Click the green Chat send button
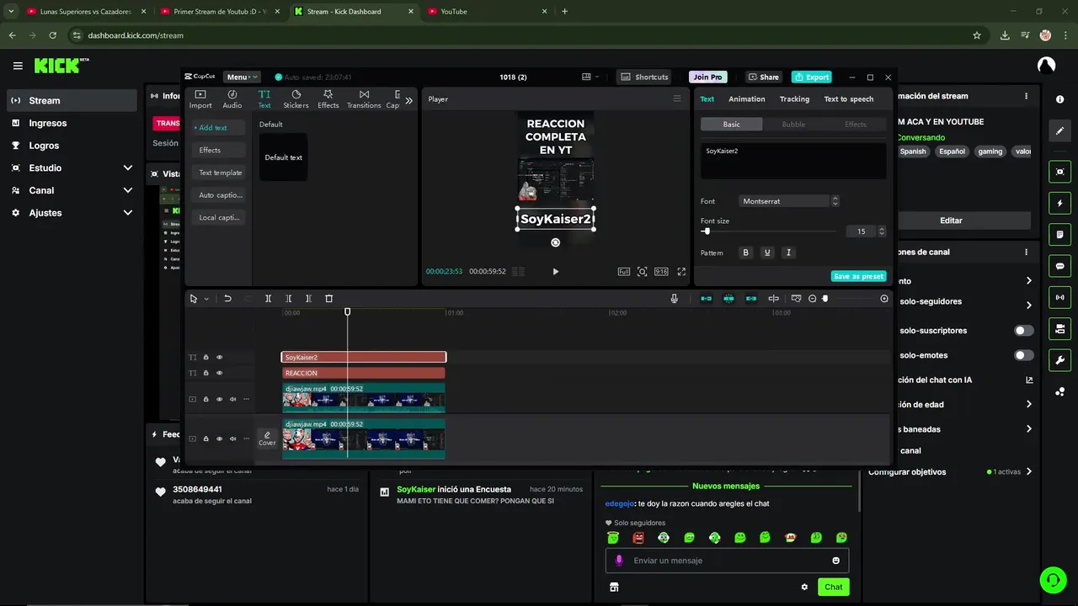 833,587
